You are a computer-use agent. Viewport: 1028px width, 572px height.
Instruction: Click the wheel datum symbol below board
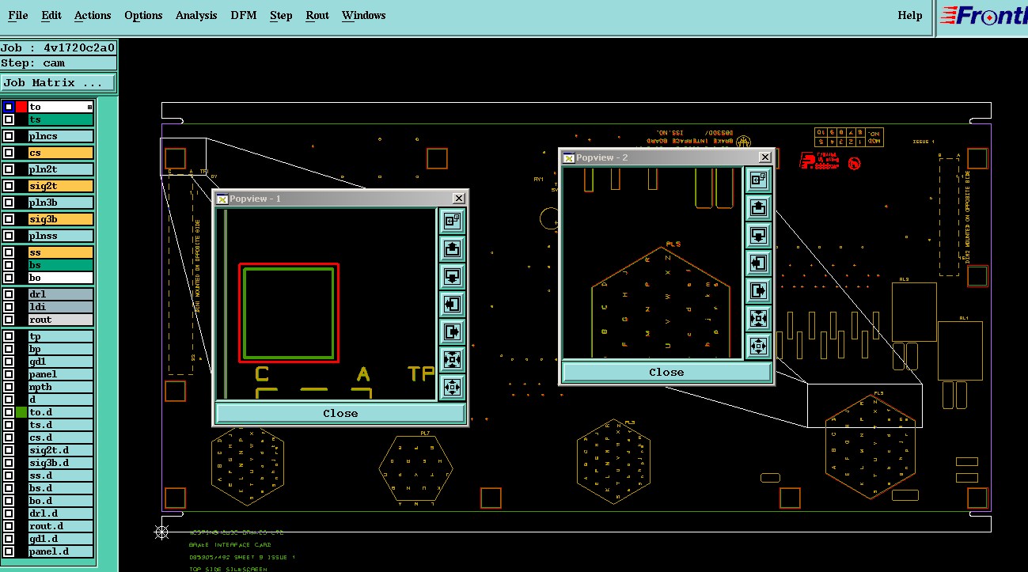(161, 532)
